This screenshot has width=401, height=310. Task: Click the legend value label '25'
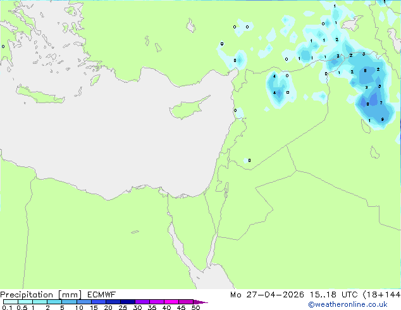(123, 307)
